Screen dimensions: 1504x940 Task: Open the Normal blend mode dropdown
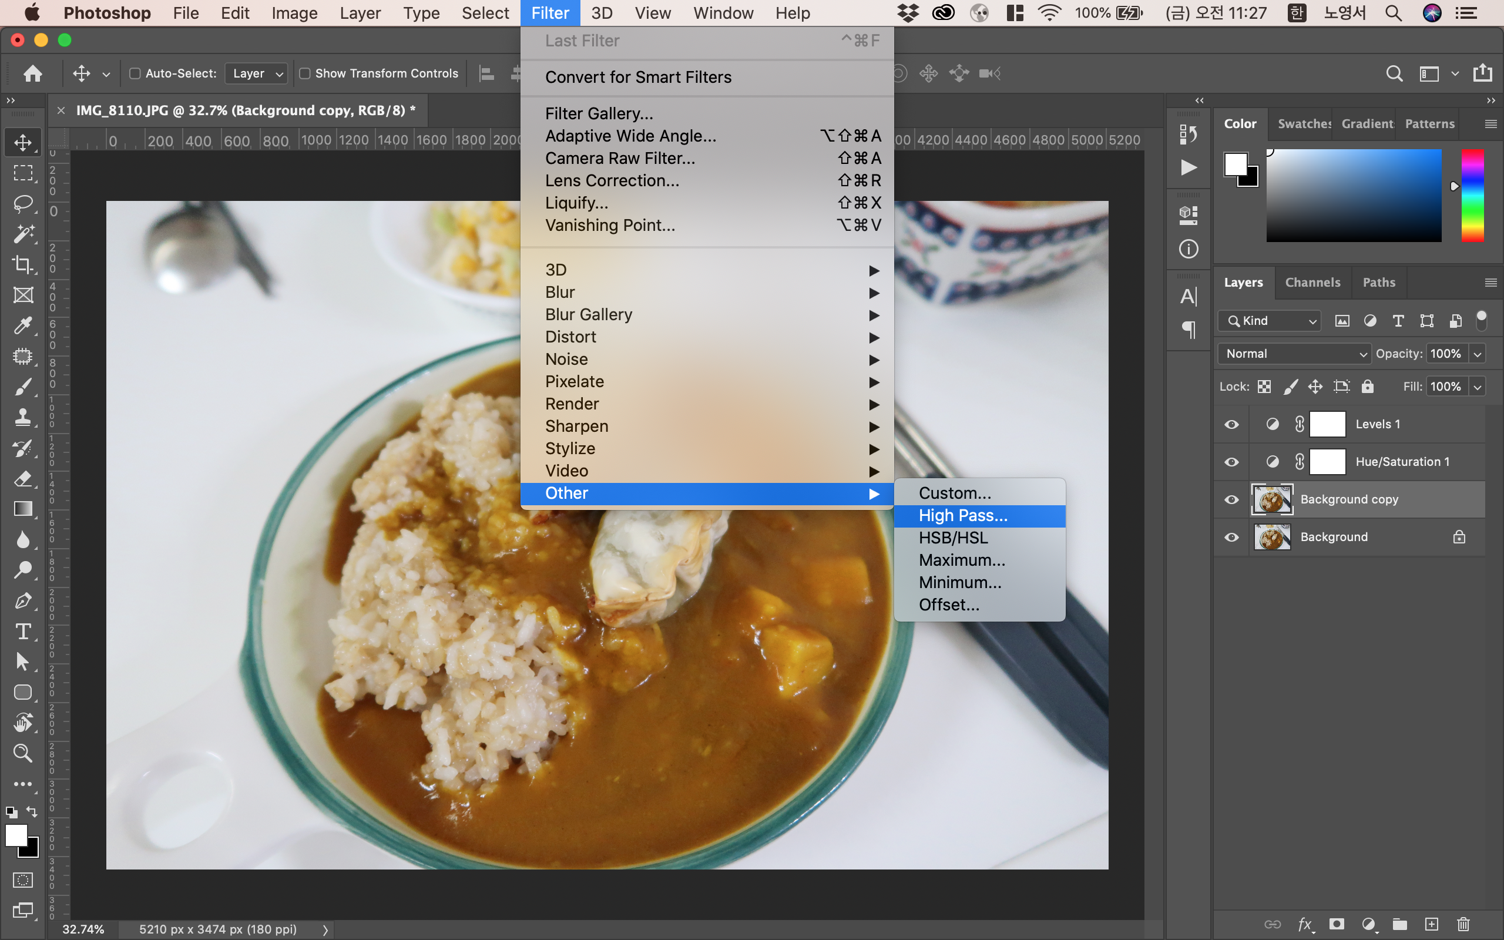point(1294,354)
